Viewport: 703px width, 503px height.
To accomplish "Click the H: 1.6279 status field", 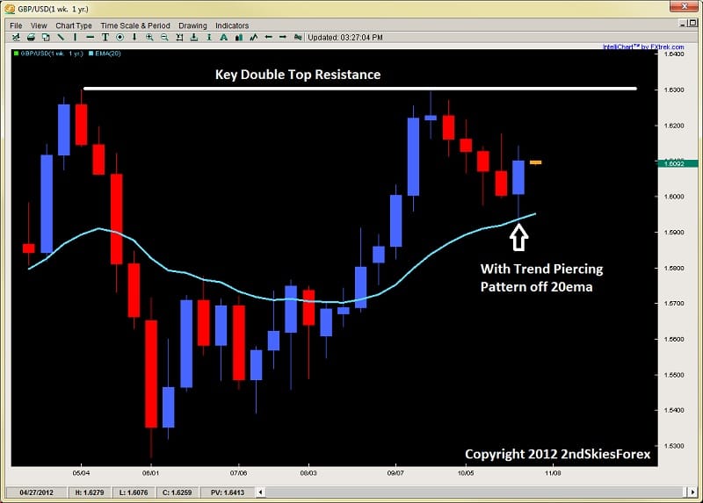I will 90,492.
